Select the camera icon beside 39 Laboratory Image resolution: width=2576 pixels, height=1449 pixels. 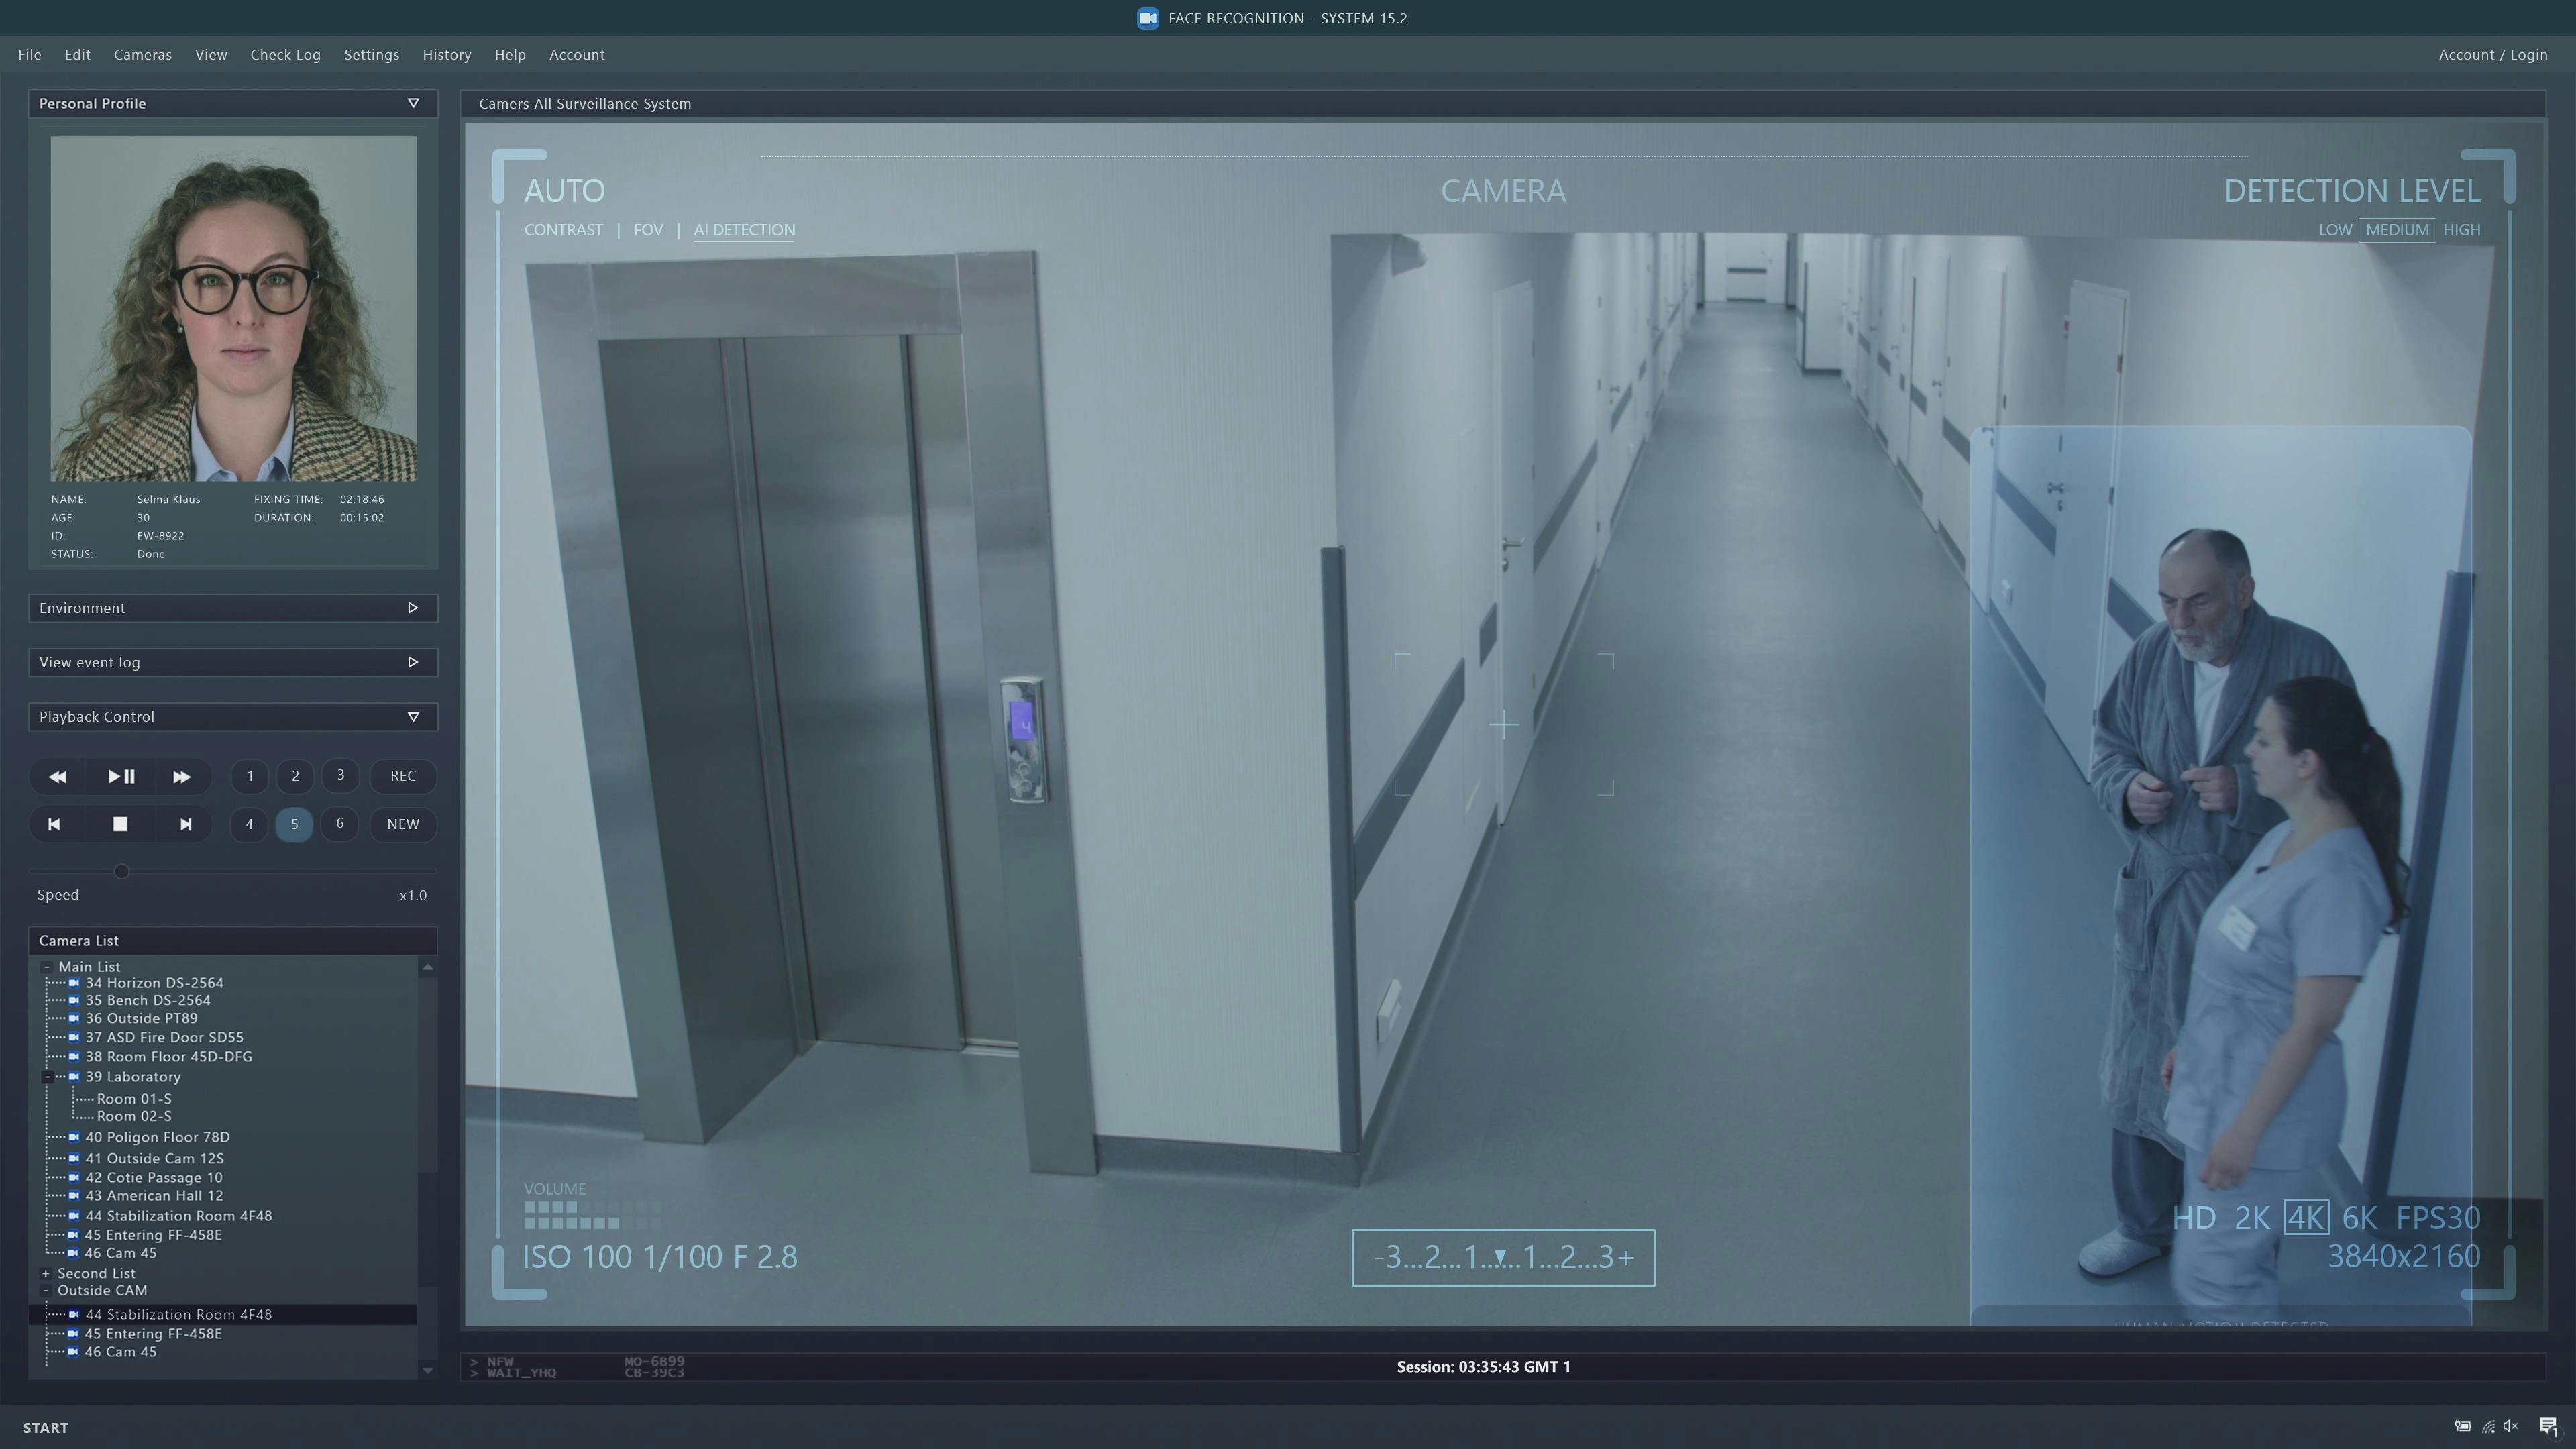click(x=74, y=1077)
